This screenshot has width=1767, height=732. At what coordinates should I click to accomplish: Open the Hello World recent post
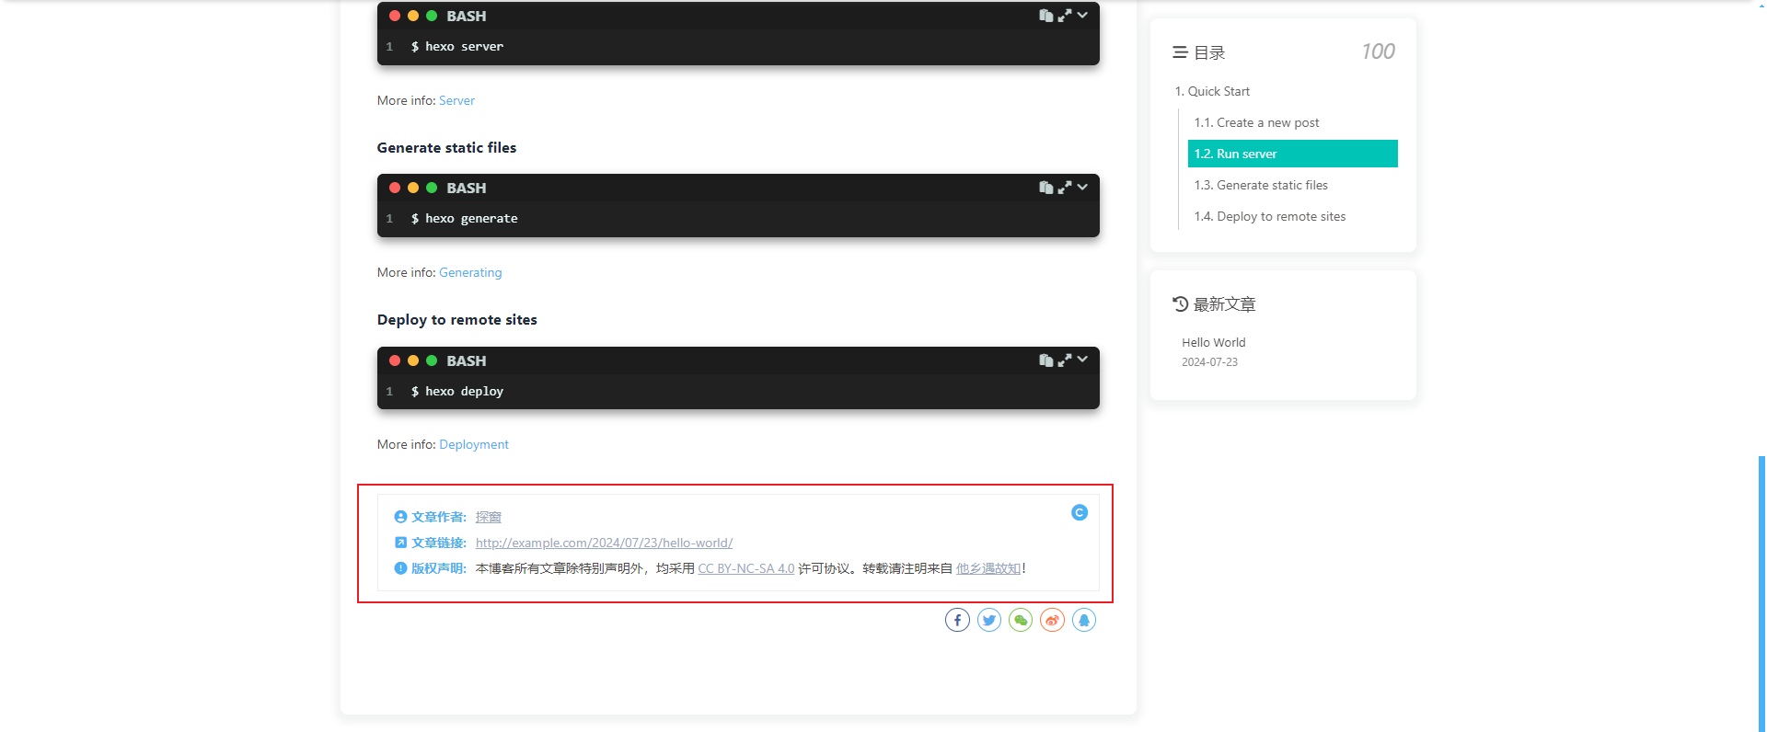pos(1213,343)
